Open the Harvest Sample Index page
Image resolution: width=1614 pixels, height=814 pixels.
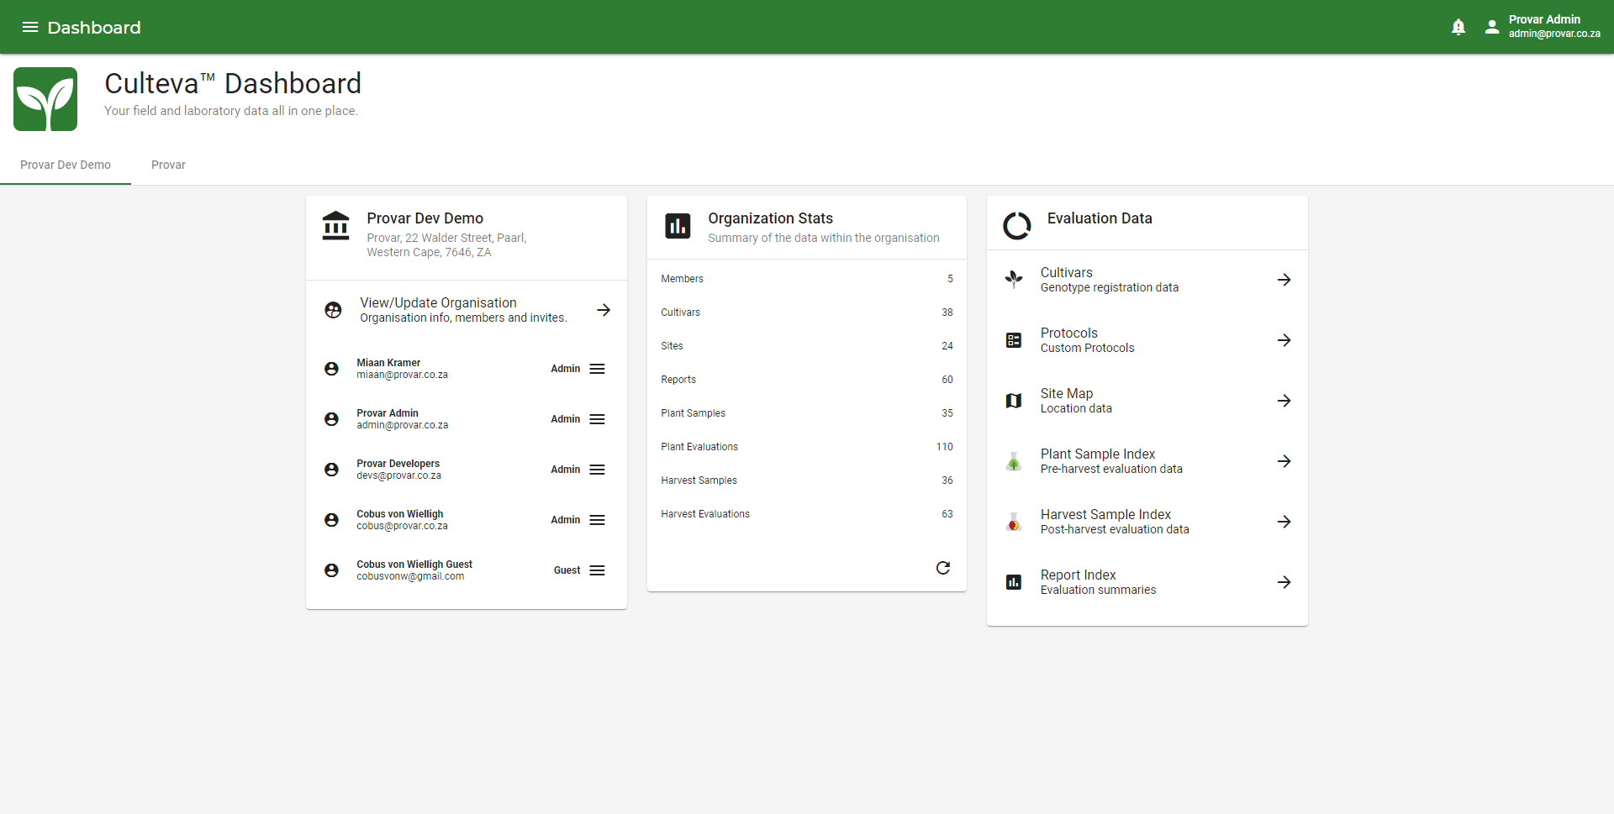(x=1147, y=522)
